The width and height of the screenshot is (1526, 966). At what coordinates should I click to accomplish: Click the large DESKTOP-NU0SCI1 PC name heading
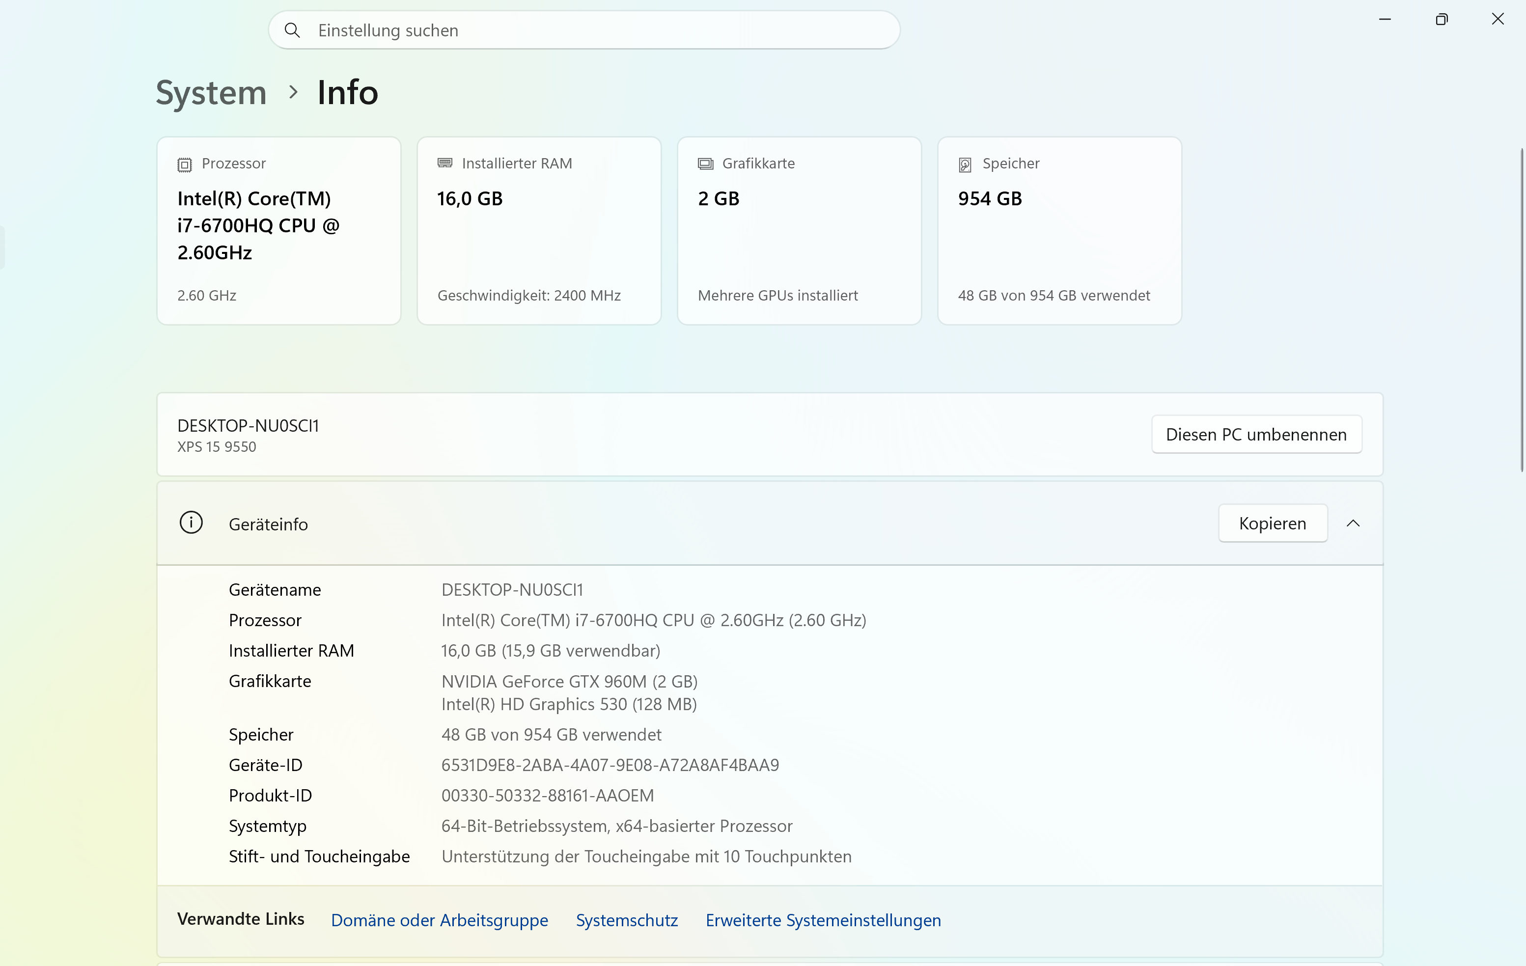[249, 425]
